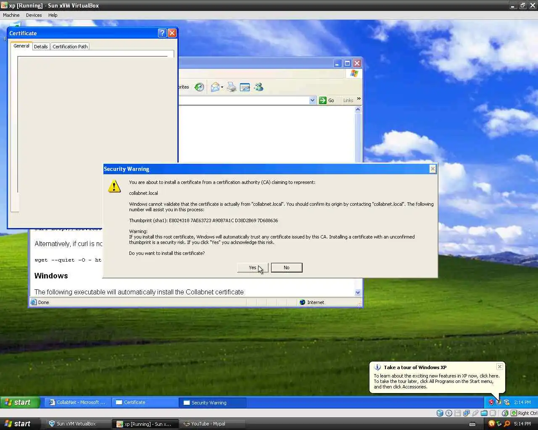Click scroll up arrow in Internet Explorer page
538x430 pixels.
[x=358, y=110]
